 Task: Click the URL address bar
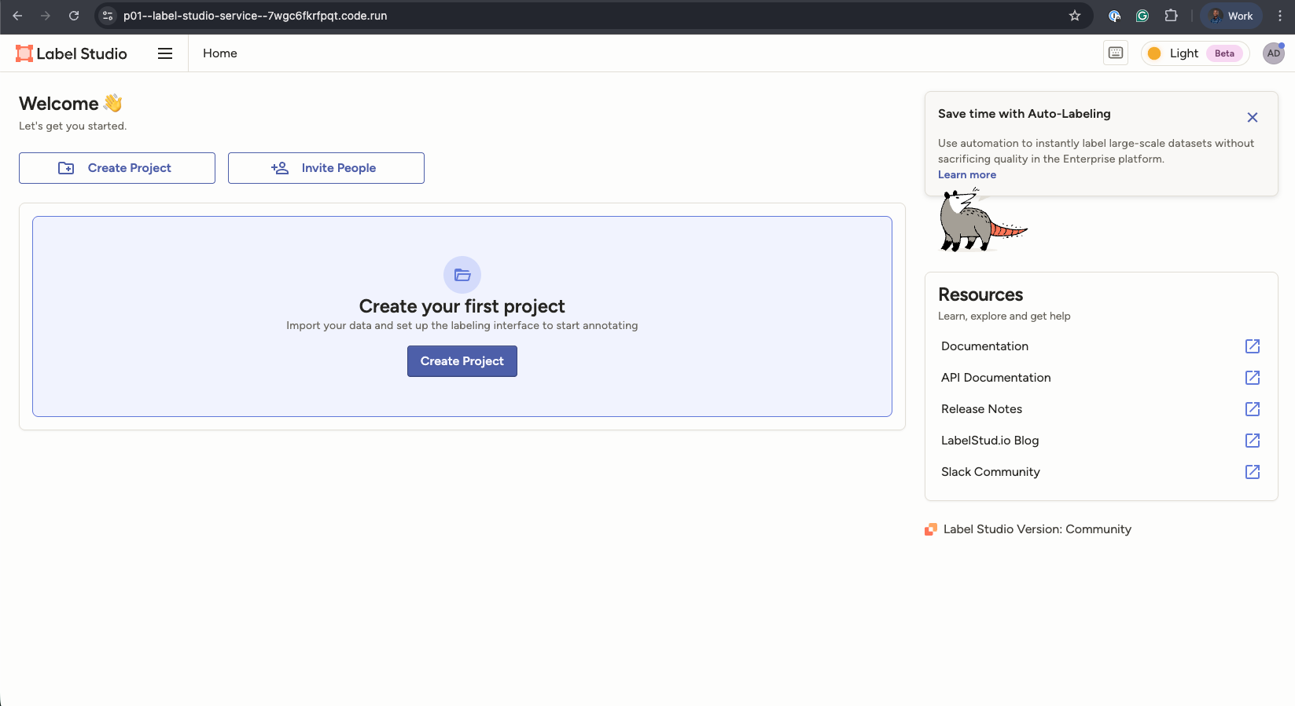click(594, 16)
